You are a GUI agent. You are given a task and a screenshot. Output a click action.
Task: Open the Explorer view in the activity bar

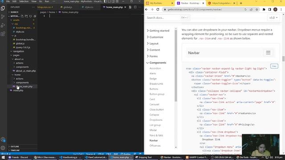(3, 8)
